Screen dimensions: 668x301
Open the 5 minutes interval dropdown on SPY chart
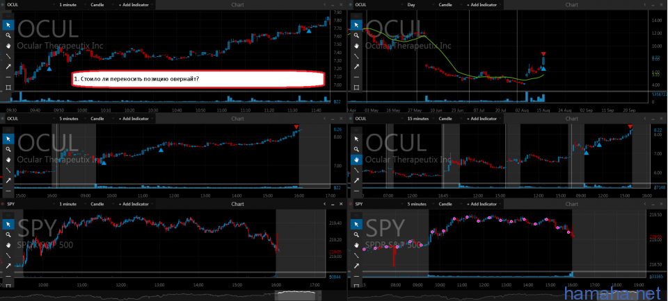pos(420,204)
